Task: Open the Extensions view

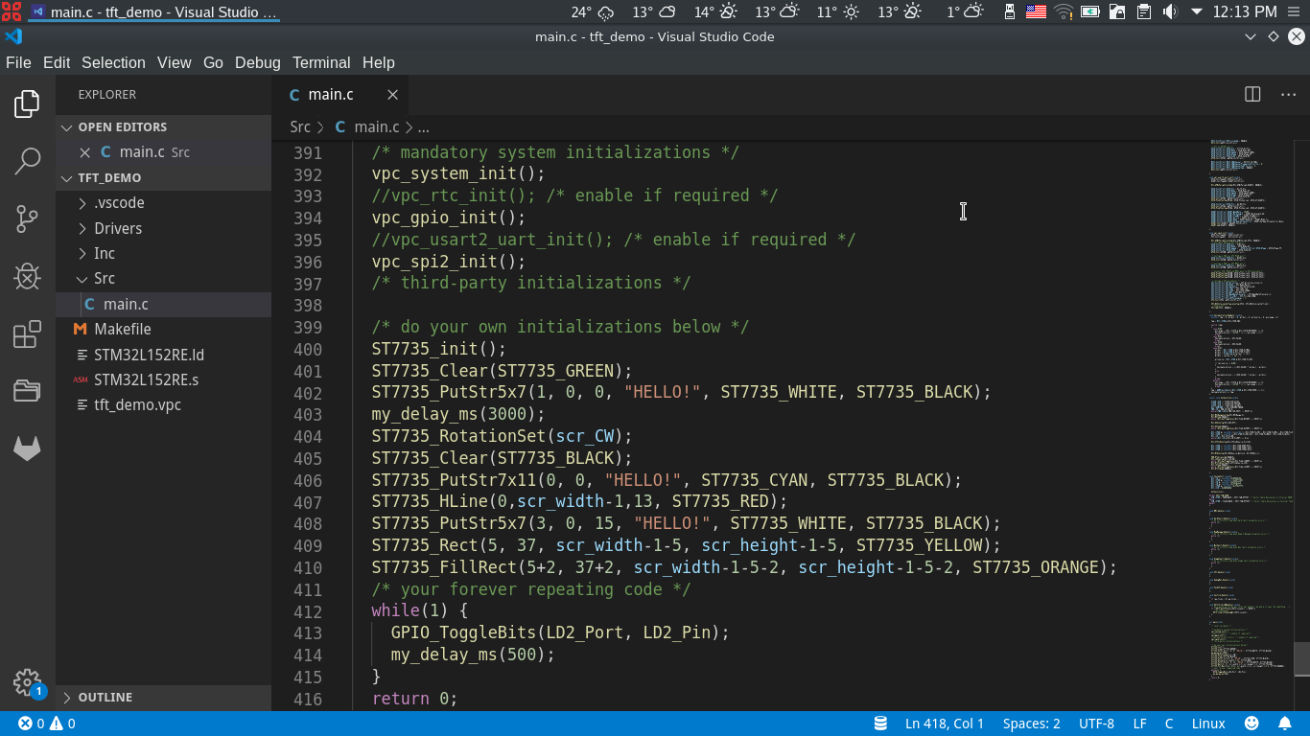Action: tap(27, 334)
